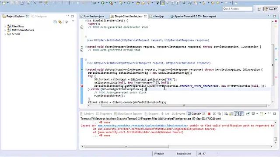
Task: Click Open Console icon
Action: tap(262, 114)
